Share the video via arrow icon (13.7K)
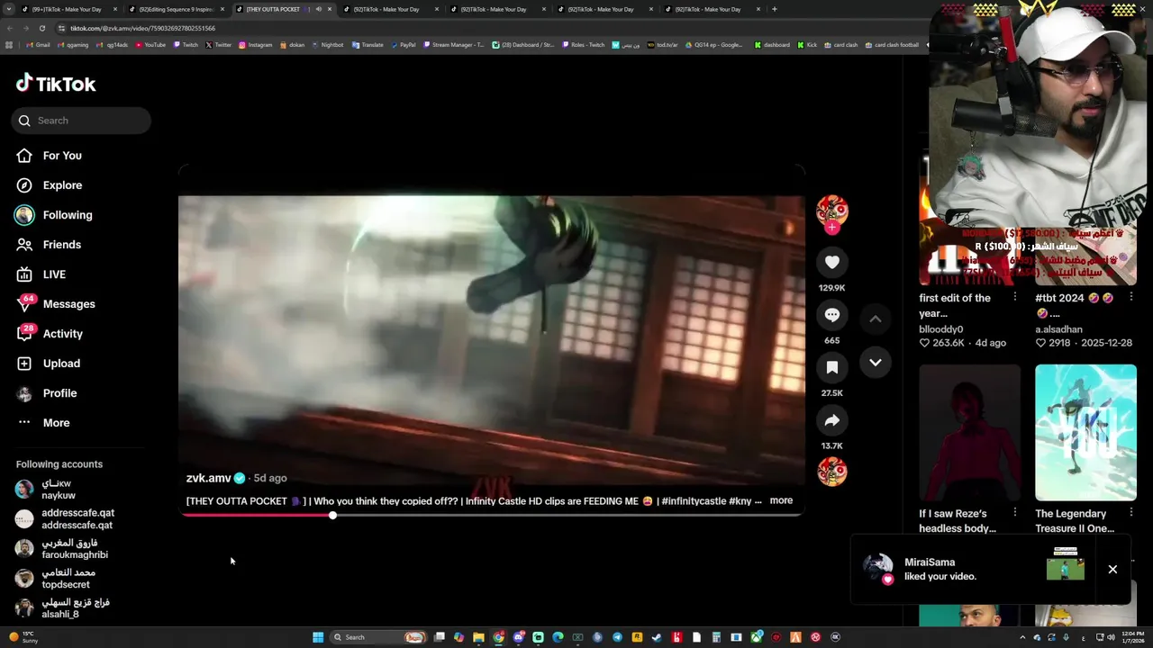This screenshot has height=648, width=1153. click(x=832, y=420)
